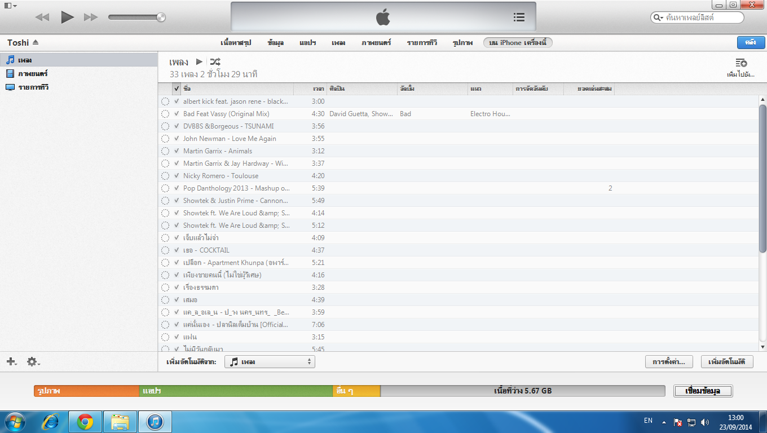Open Windows Explorer from the taskbar
Screen dimensions: 767x433
coord(120,422)
